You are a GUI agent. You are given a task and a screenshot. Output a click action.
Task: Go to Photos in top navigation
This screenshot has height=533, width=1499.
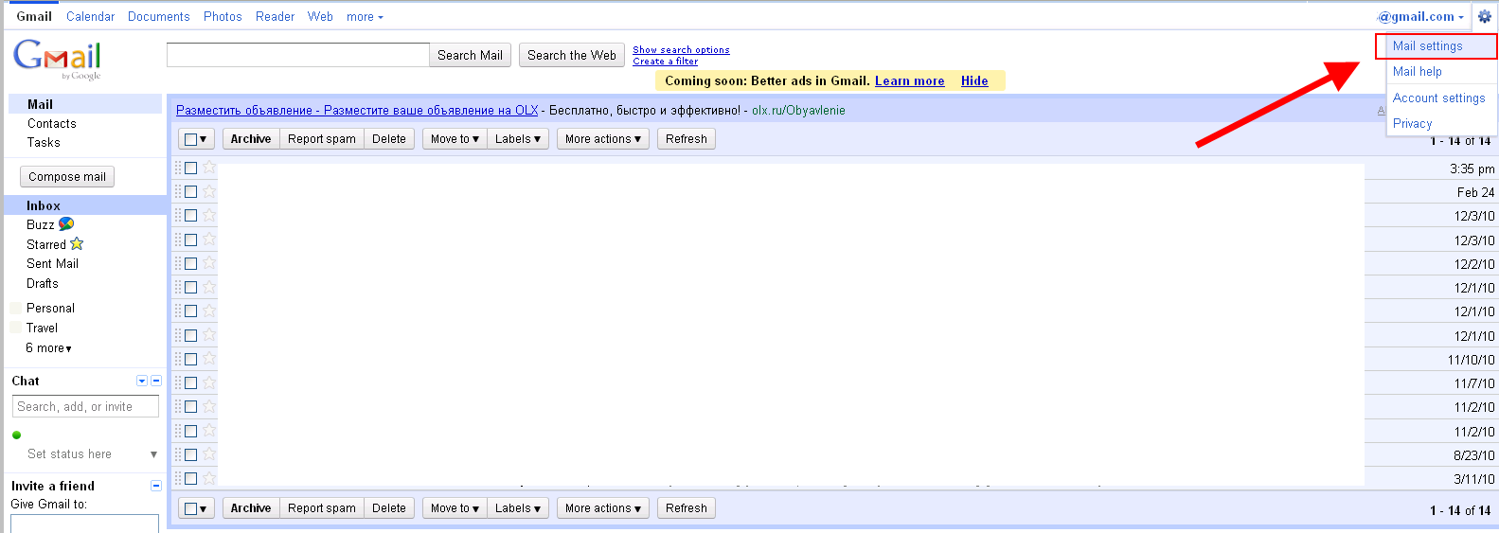(223, 16)
